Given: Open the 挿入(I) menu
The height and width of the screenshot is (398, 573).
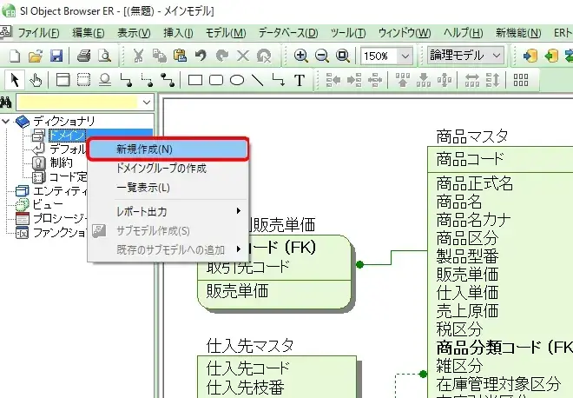Looking at the screenshot, I should point(178,33).
